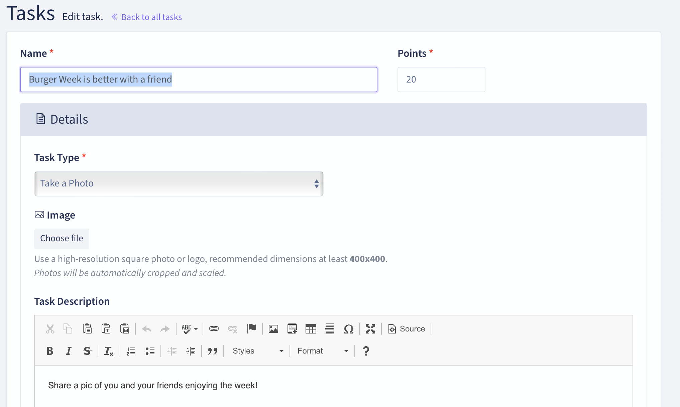
Task: Redo the last edit
Action: pyautogui.click(x=165, y=329)
